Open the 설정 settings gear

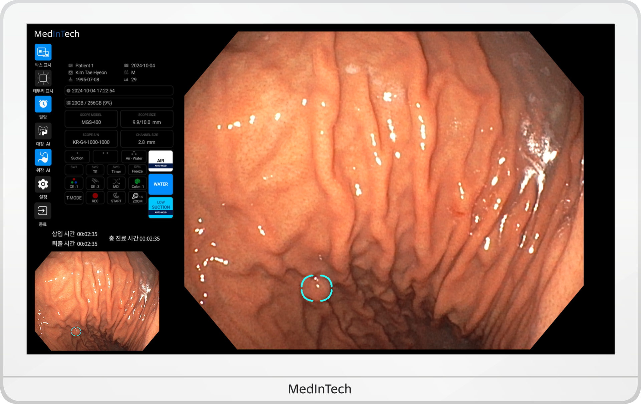(43, 184)
